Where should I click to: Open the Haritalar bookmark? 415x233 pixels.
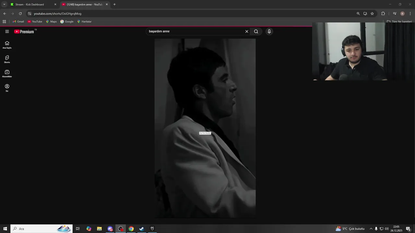coord(84,22)
